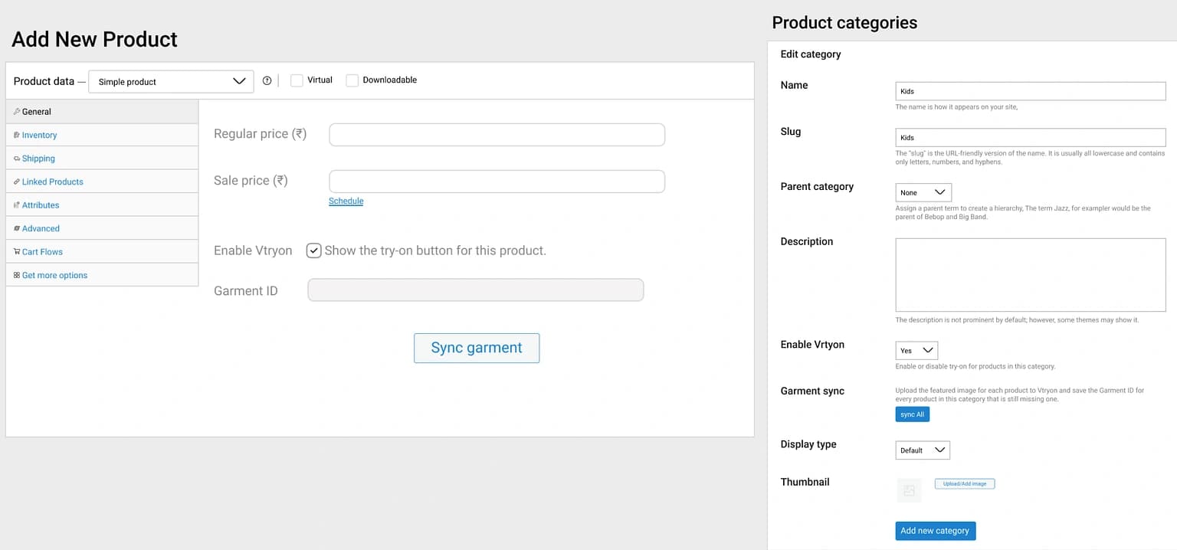Click the wrench icon beside General
Screen dimensions: 1177x550
(x=17, y=112)
